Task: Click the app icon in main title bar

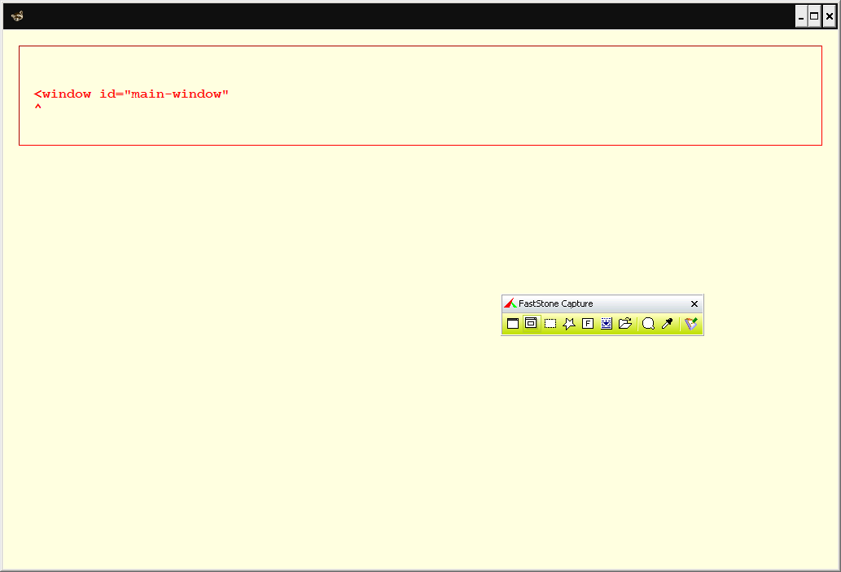Action: click(17, 15)
